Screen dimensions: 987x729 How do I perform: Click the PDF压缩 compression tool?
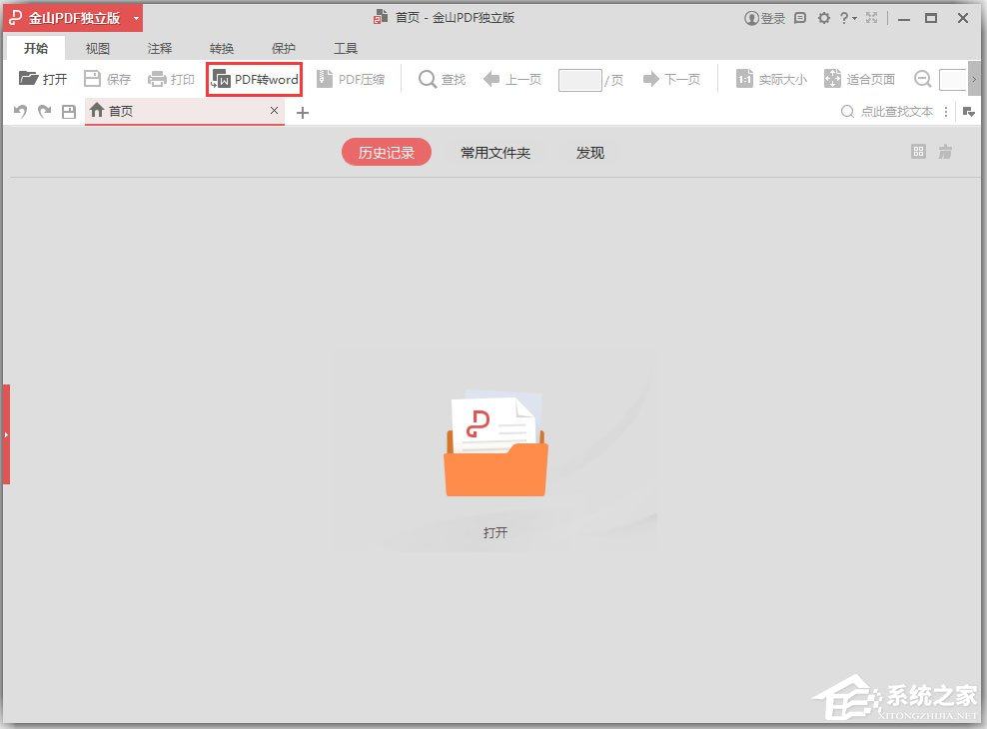(x=352, y=78)
